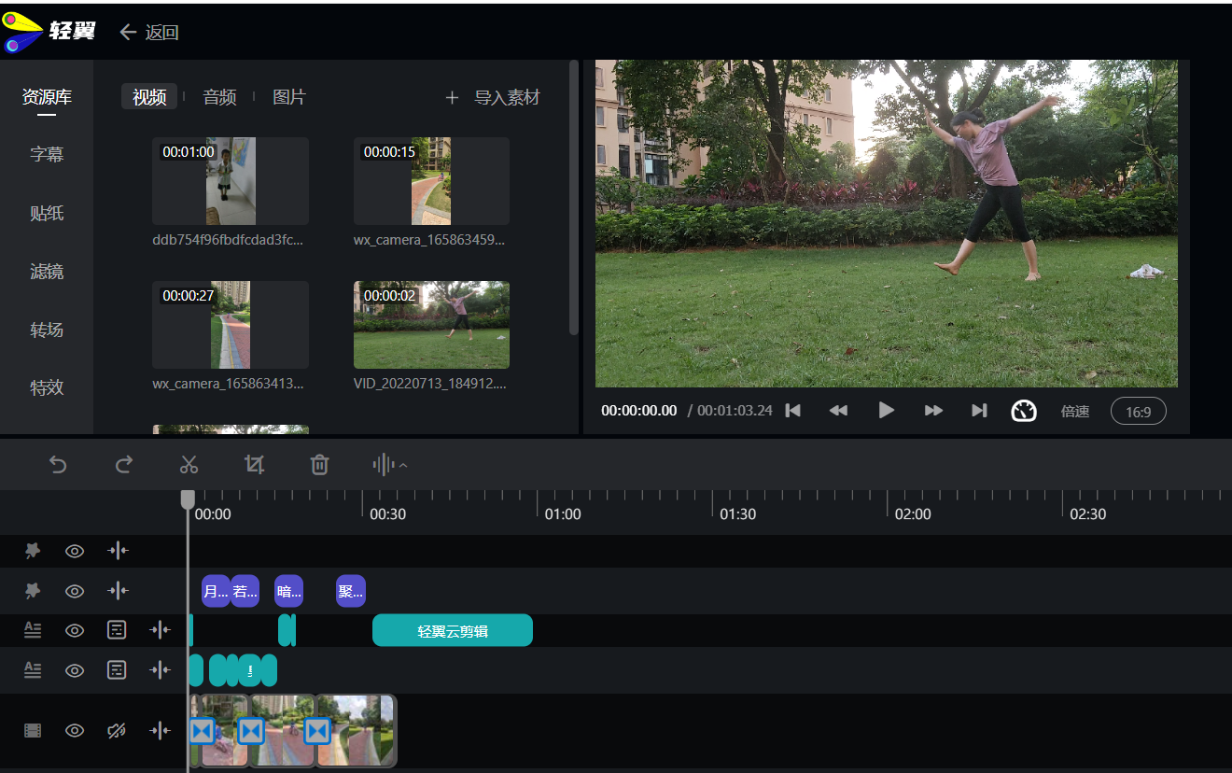Click the current time 00:00:00.00 display
1232x773 pixels.
pos(639,411)
